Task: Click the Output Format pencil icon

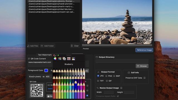Action: click(98, 72)
